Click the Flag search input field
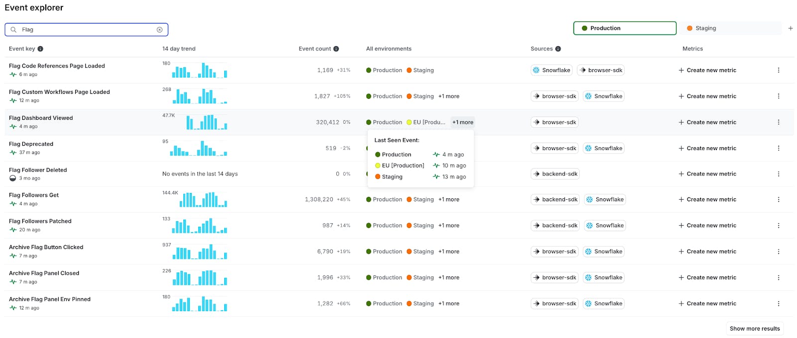Image resolution: width=797 pixels, height=338 pixels. click(87, 30)
